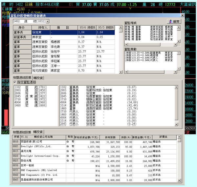Select linked stock 1710 東聯
The width and height of the screenshot is (197, 187).
(x=31, y=99)
